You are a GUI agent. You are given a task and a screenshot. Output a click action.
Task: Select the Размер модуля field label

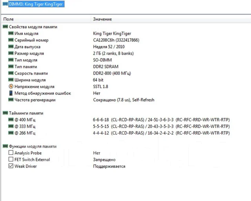[29, 53]
